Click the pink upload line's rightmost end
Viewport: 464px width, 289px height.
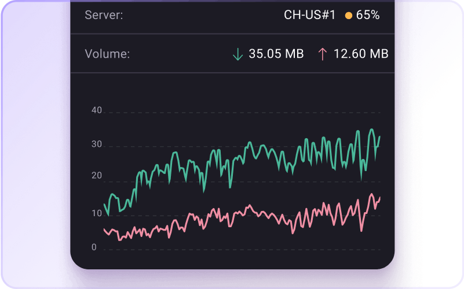(x=380, y=198)
